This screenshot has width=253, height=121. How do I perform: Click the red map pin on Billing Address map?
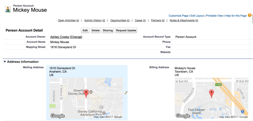[211, 94]
